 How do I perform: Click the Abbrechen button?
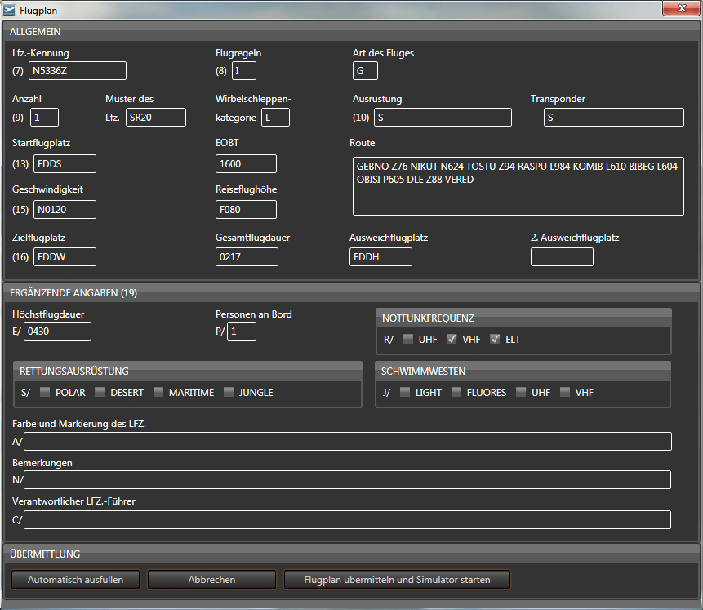[211, 580]
